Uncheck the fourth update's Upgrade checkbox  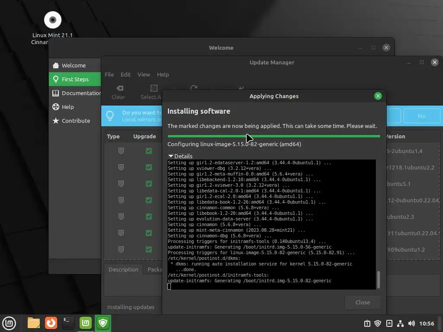tap(149, 200)
